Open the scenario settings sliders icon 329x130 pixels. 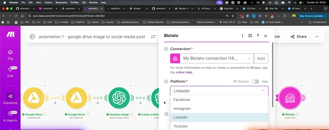point(153,37)
